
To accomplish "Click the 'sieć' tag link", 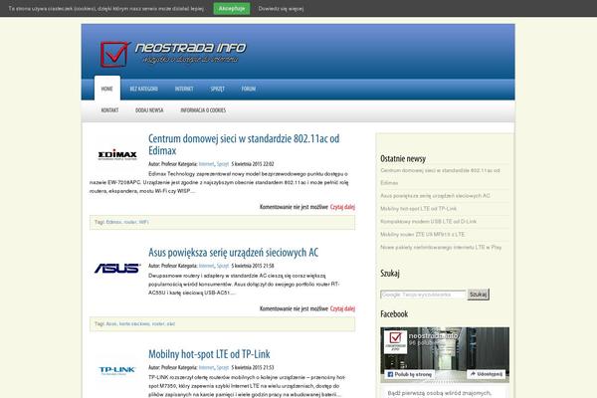I will (x=171, y=323).
